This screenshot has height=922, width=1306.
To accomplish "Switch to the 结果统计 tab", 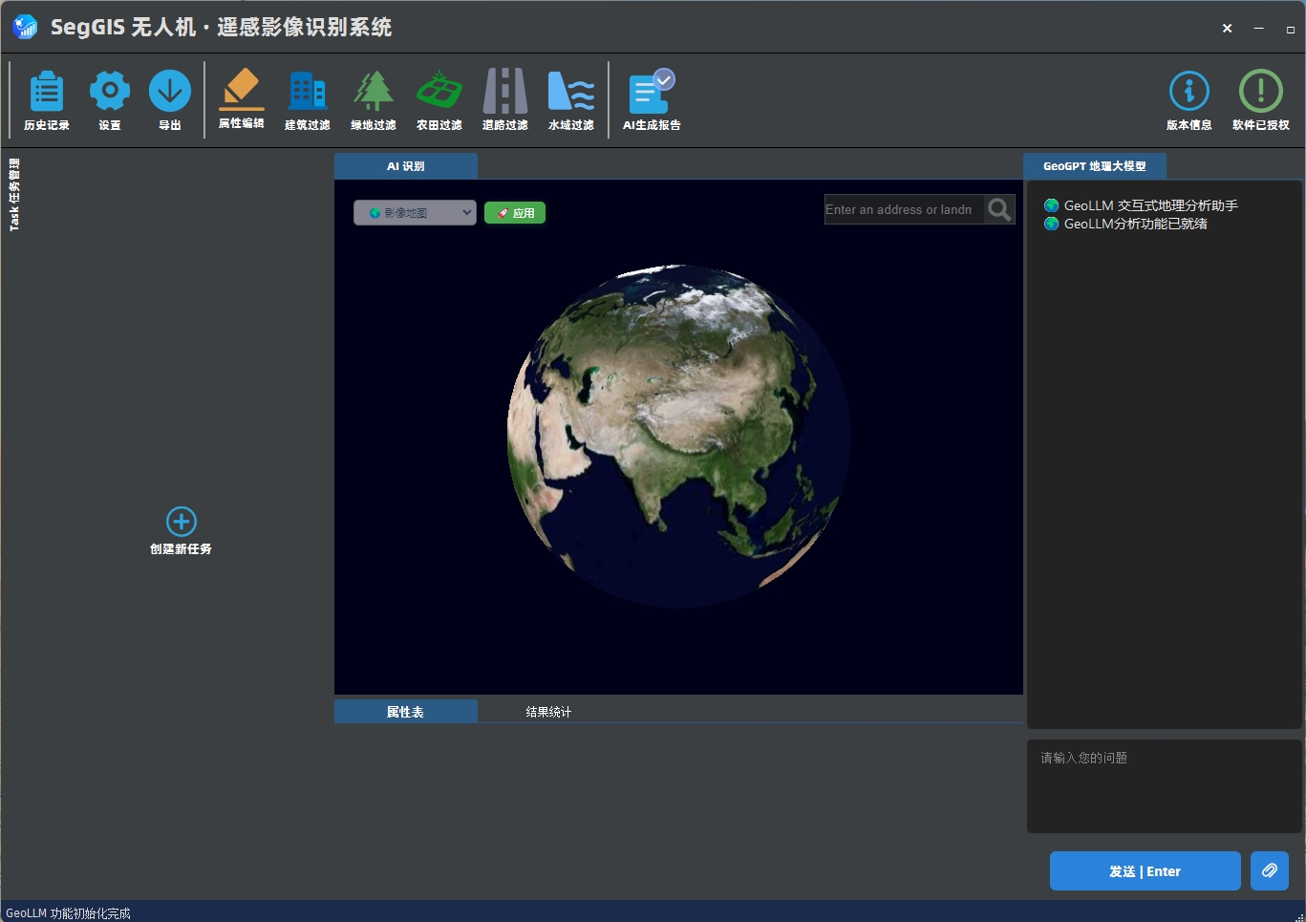I will [548, 712].
